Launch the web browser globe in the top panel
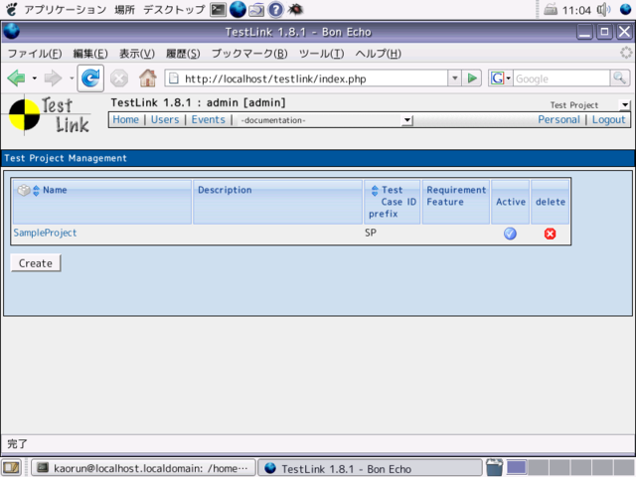The height and width of the screenshot is (477, 636). coord(238,9)
